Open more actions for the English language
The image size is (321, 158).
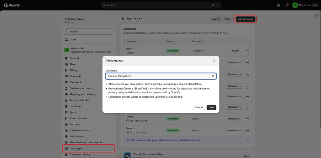tap(247, 51)
